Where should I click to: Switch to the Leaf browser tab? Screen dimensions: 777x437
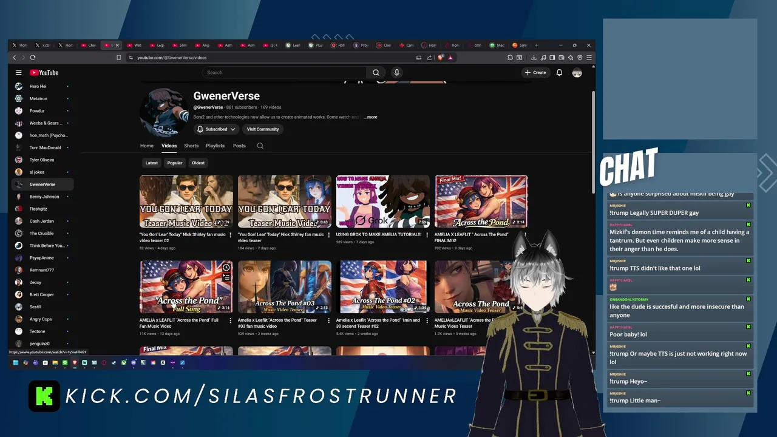point(294,45)
